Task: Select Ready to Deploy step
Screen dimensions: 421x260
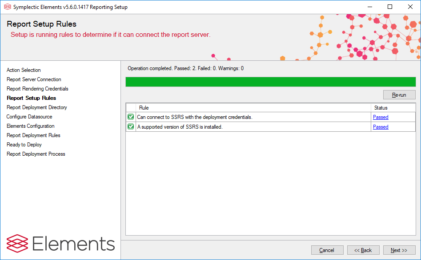Action: pyautogui.click(x=24, y=145)
